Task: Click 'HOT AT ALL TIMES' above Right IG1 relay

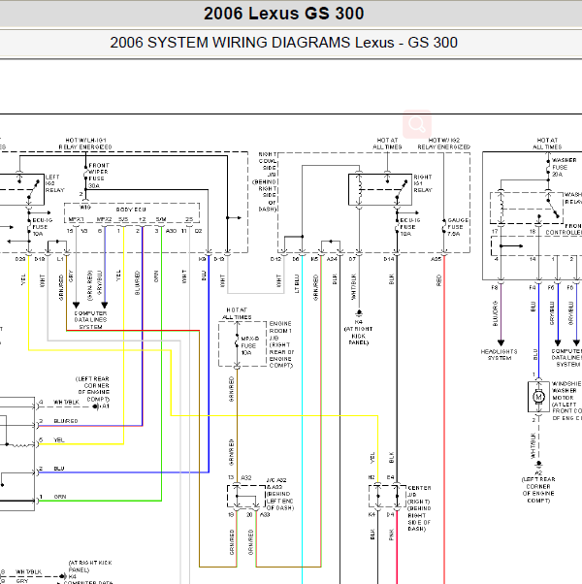Action: pyautogui.click(x=387, y=144)
